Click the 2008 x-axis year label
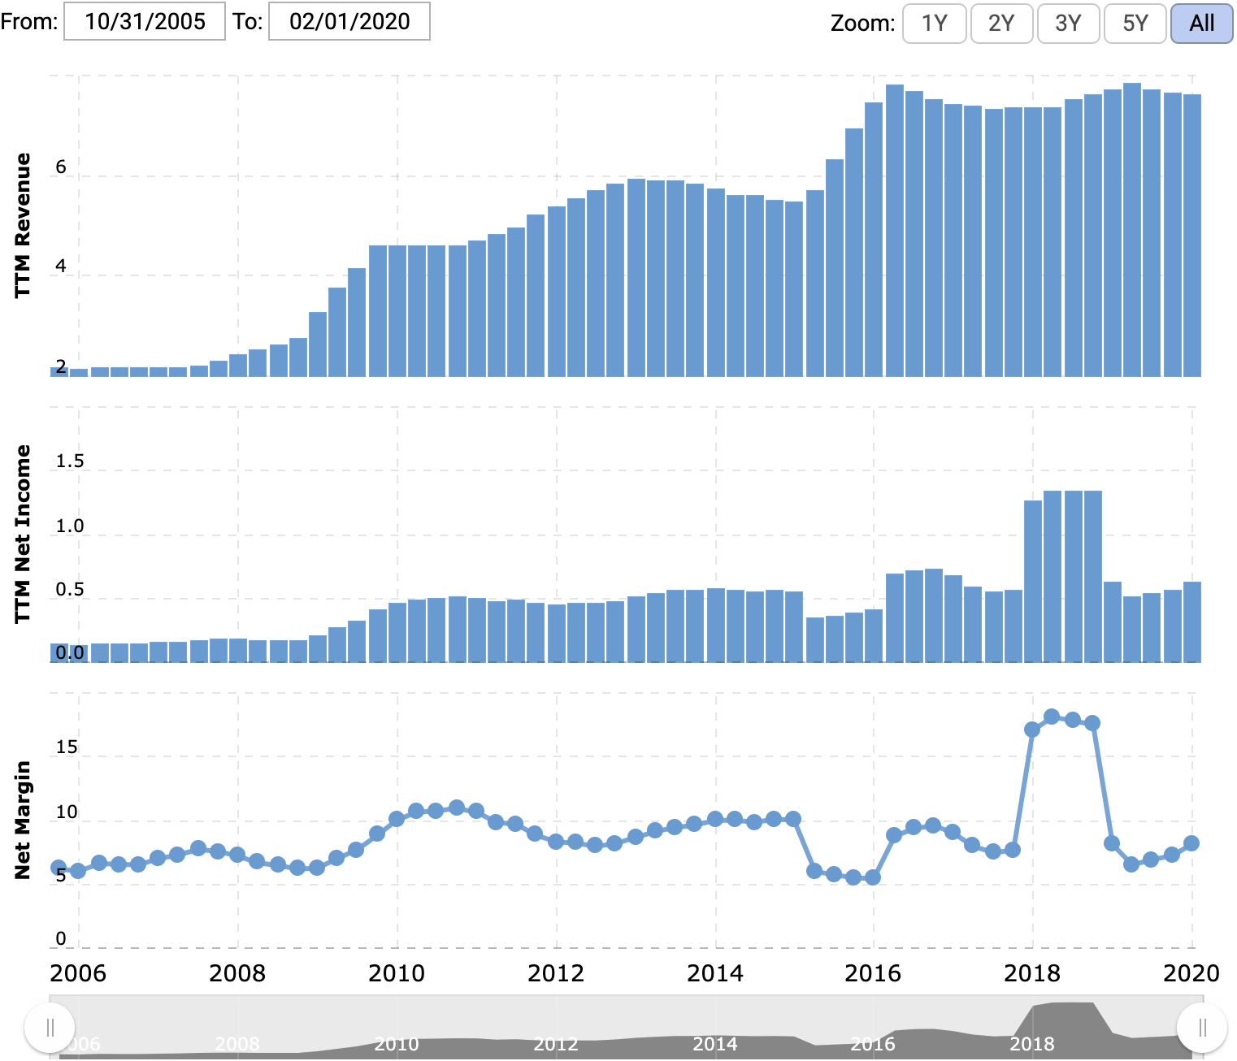The image size is (1237, 1061). 237,973
